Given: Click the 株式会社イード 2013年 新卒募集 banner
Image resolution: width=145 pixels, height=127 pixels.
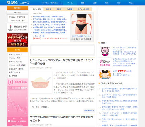Looking at the screenshot, I should coord(17,28).
